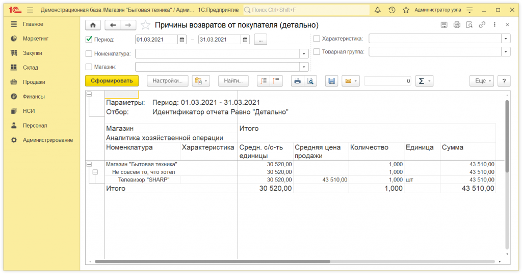Viewport: 522px width, 274px height.
Task: Click the print report icon
Action: 297,81
